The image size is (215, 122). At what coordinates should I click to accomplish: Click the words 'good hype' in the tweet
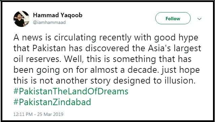(176, 38)
